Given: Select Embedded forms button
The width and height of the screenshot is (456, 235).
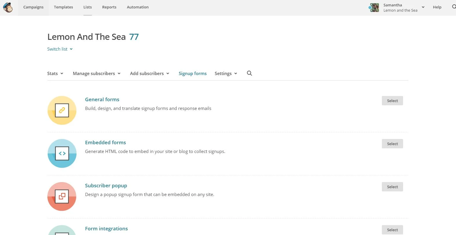Looking at the screenshot, I should point(392,144).
